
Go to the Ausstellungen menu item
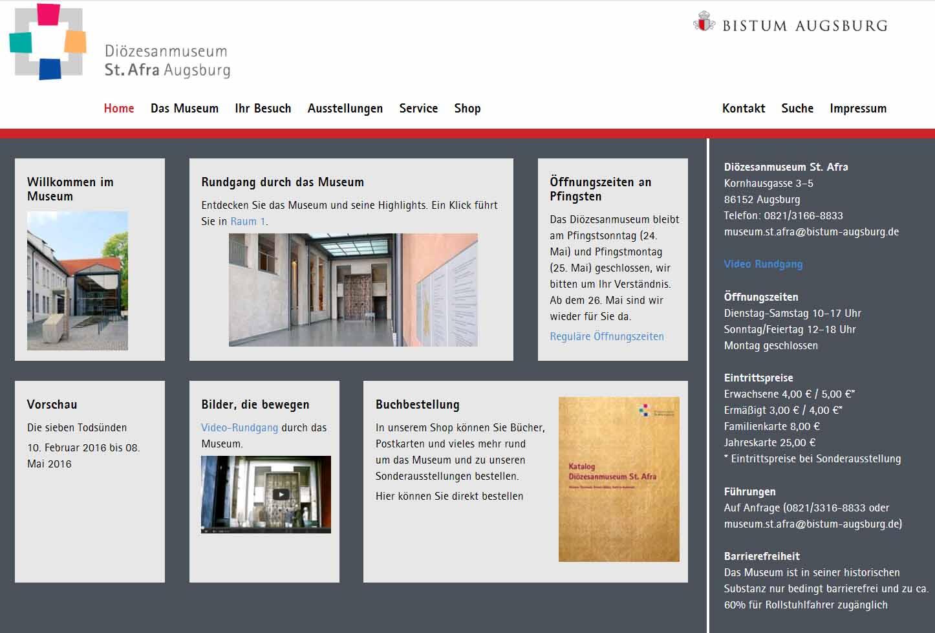click(345, 109)
